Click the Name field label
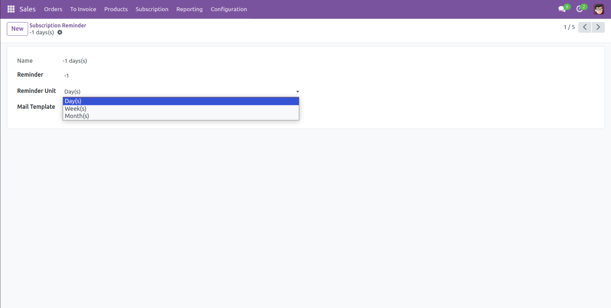This screenshot has width=611, height=308. pos(25,61)
